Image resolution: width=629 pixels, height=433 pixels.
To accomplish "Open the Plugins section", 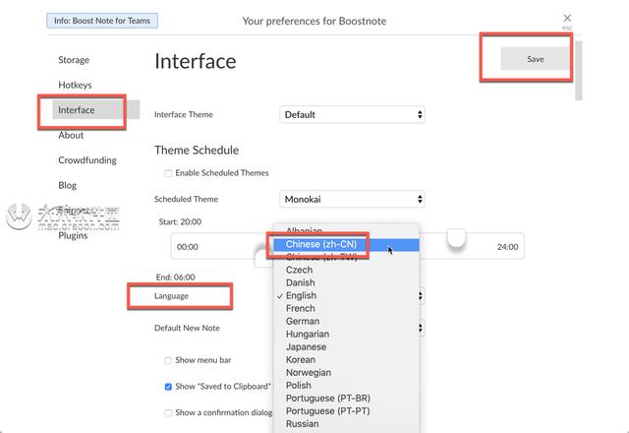I will (73, 235).
